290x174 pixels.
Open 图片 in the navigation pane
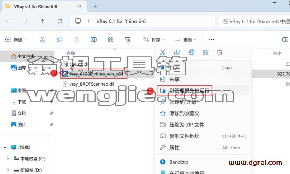pos(18,125)
